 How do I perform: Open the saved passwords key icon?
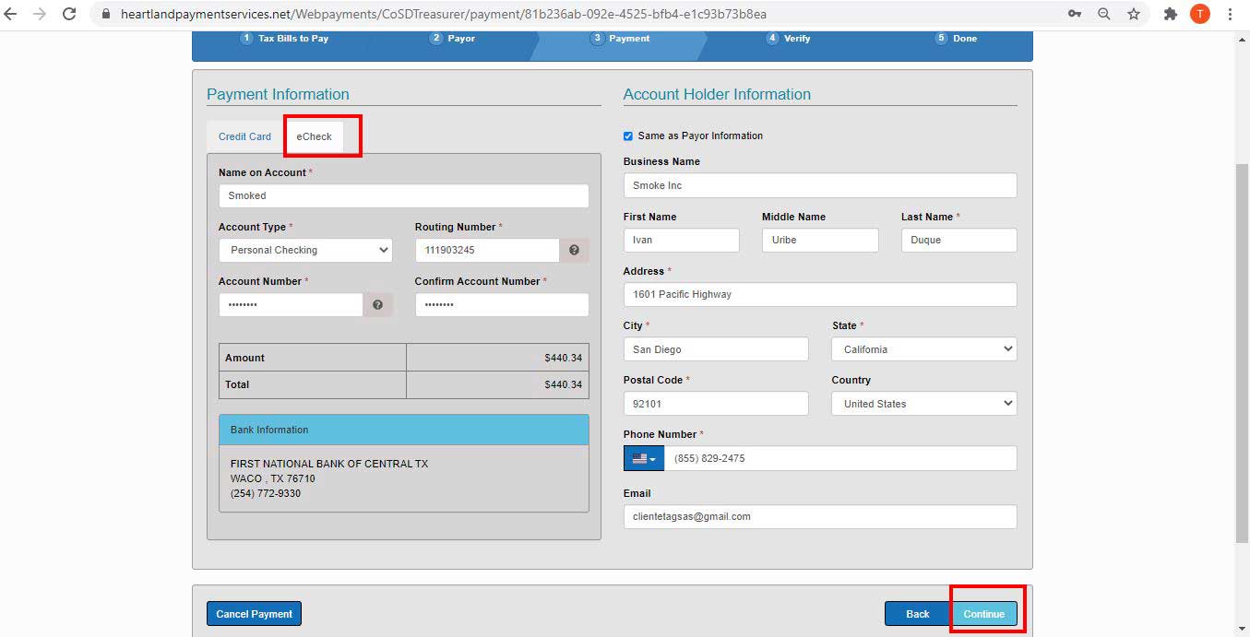pos(1075,14)
